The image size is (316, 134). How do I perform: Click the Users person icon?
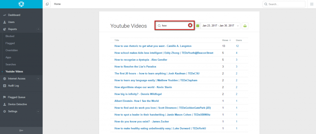[4, 22]
